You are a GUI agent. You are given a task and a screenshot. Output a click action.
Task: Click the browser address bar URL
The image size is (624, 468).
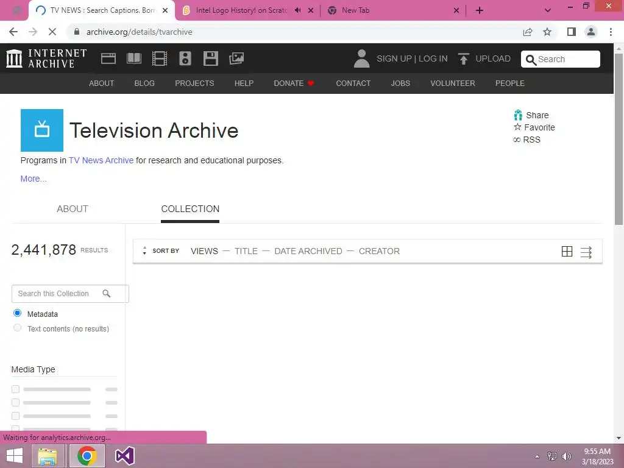(x=140, y=32)
